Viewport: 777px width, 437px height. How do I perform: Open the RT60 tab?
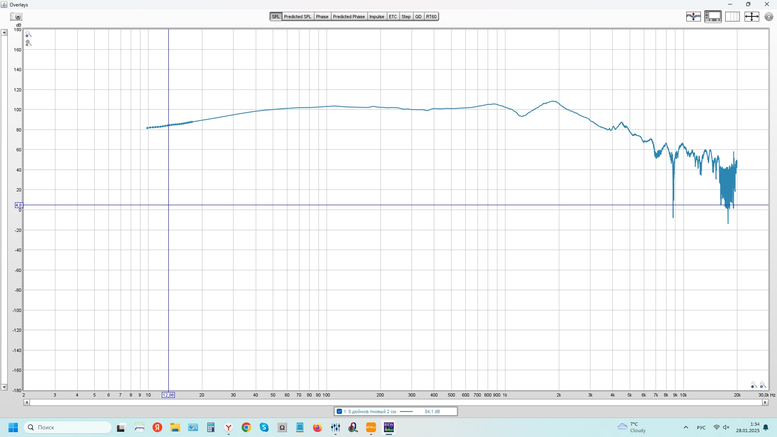click(431, 17)
